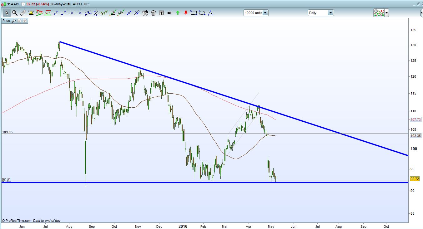Pick the horizontal line tool

click(x=72, y=13)
